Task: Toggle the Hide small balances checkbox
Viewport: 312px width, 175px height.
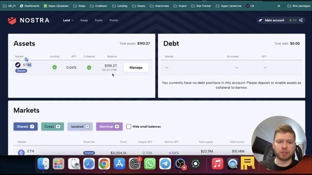Action: click(129, 126)
